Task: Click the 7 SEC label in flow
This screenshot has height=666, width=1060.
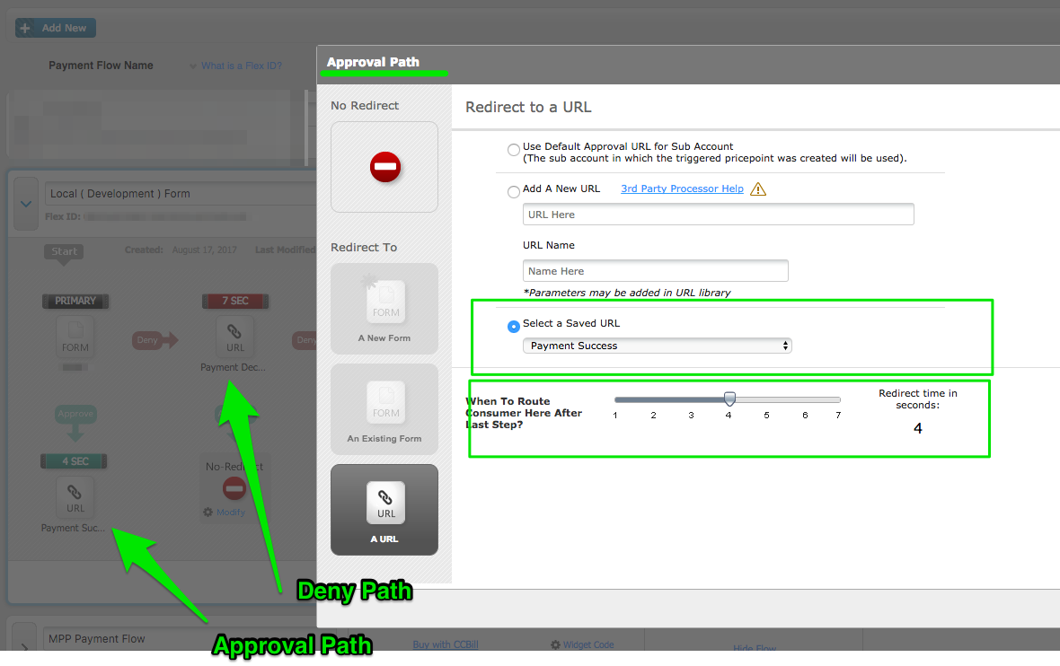Action: (235, 301)
